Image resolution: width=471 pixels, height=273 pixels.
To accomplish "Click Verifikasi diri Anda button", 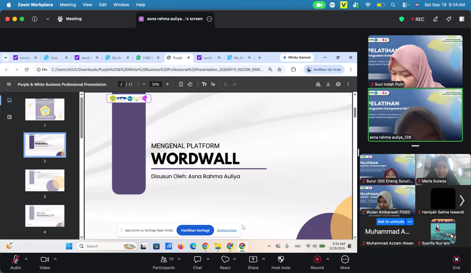I will point(324,70).
